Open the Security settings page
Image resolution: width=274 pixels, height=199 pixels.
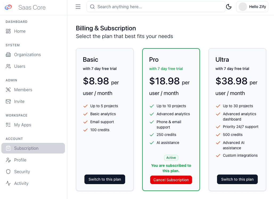coord(22,172)
